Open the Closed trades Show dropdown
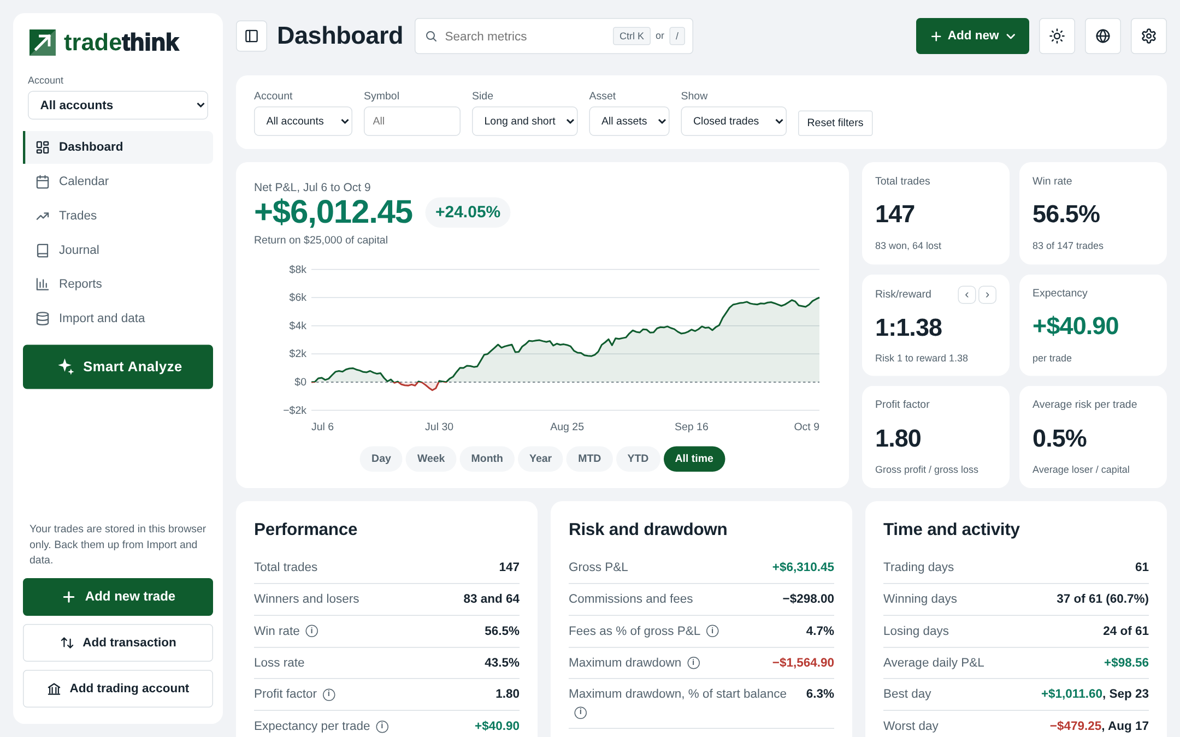Image resolution: width=1180 pixels, height=737 pixels. coord(734,121)
